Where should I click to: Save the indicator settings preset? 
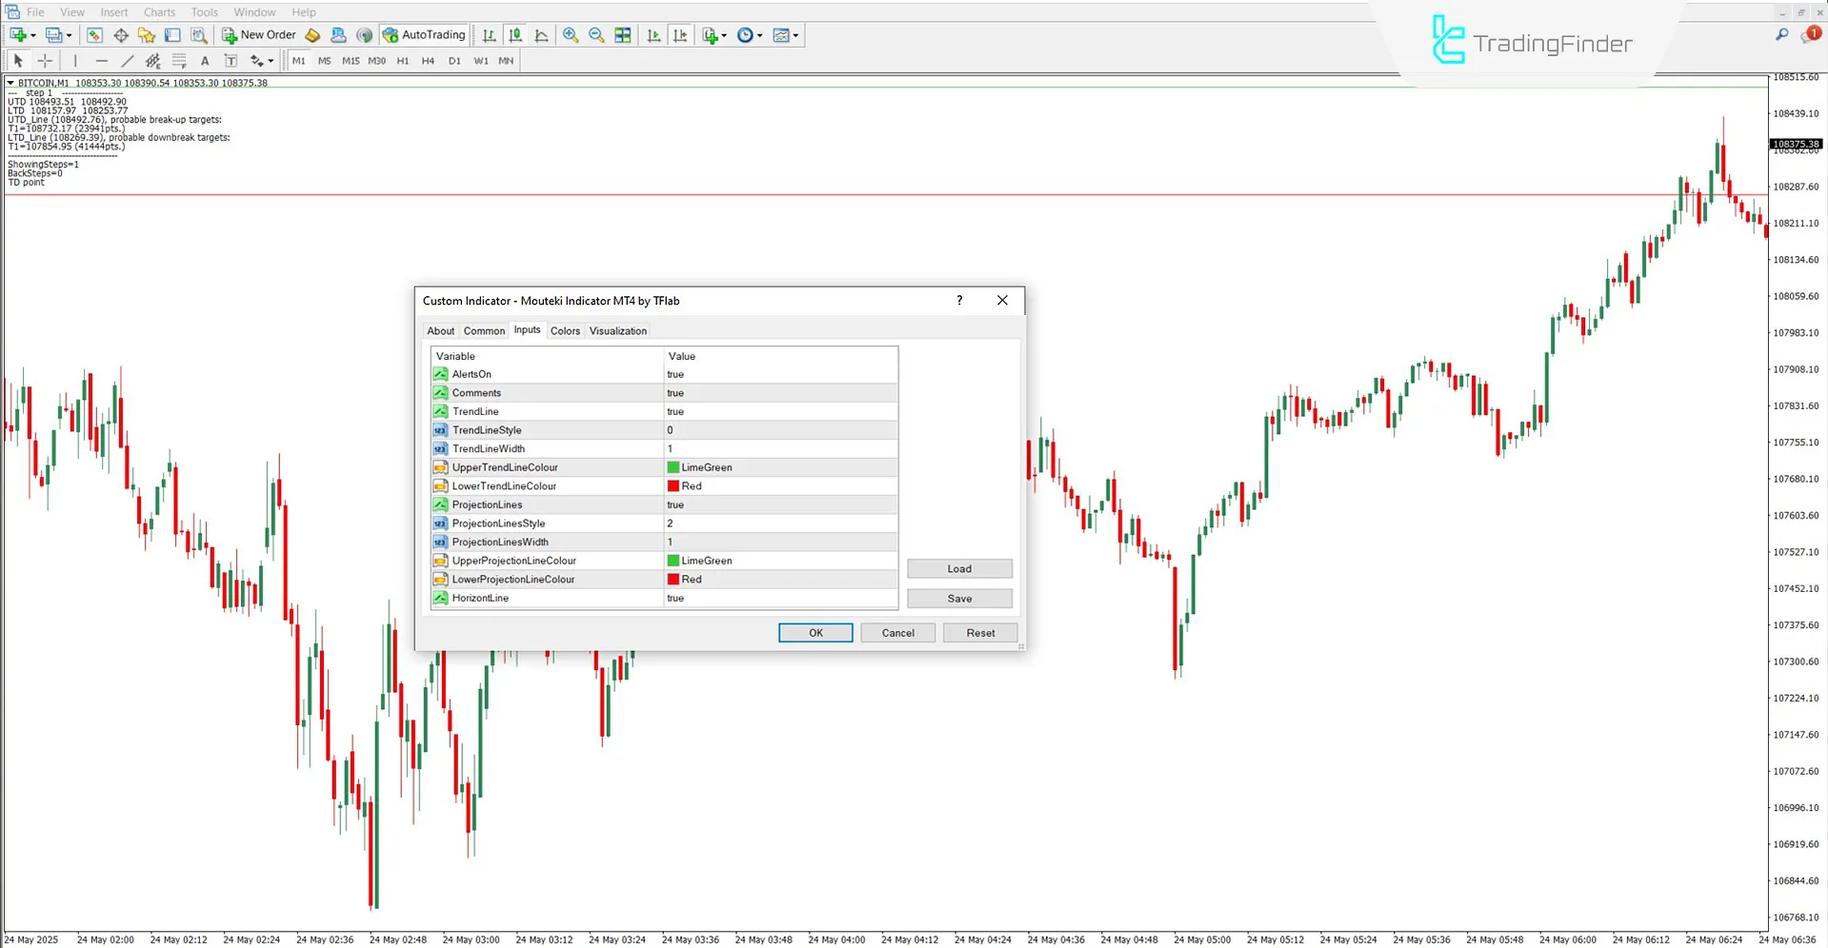point(959,598)
